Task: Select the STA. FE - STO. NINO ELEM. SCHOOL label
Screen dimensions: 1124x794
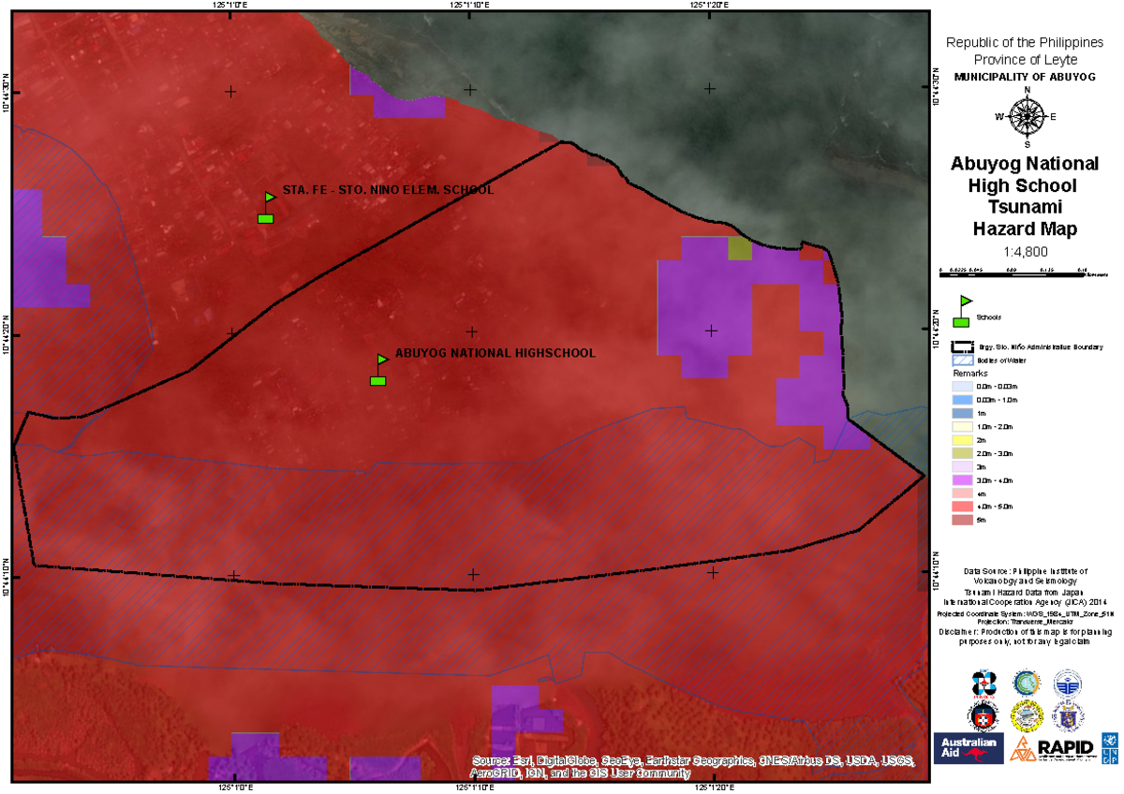Action: [x=389, y=190]
